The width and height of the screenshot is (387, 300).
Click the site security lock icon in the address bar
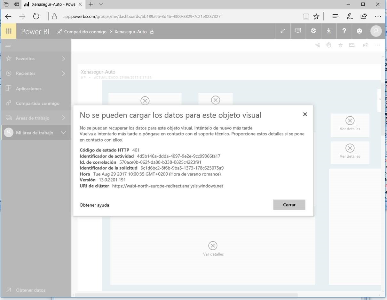click(54, 16)
